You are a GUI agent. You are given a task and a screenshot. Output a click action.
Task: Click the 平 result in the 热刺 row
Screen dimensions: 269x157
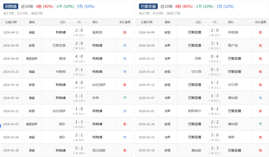coord(125,98)
